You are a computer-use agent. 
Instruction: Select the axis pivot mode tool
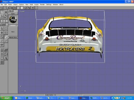2,16
